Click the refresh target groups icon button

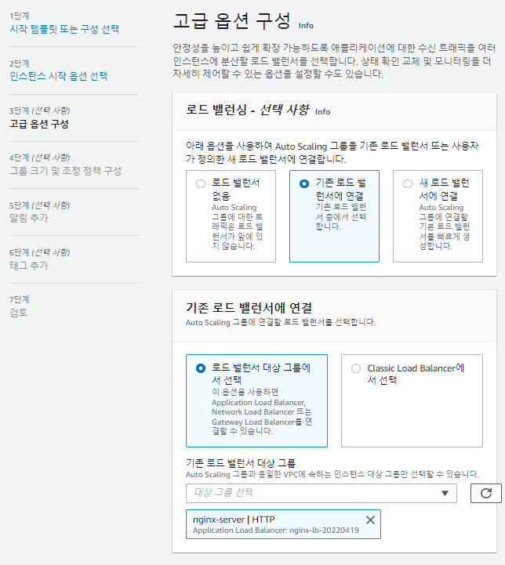(485, 493)
